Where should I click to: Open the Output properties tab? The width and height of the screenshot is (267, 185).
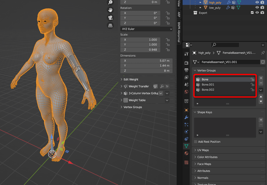click(x=186, y=70)
